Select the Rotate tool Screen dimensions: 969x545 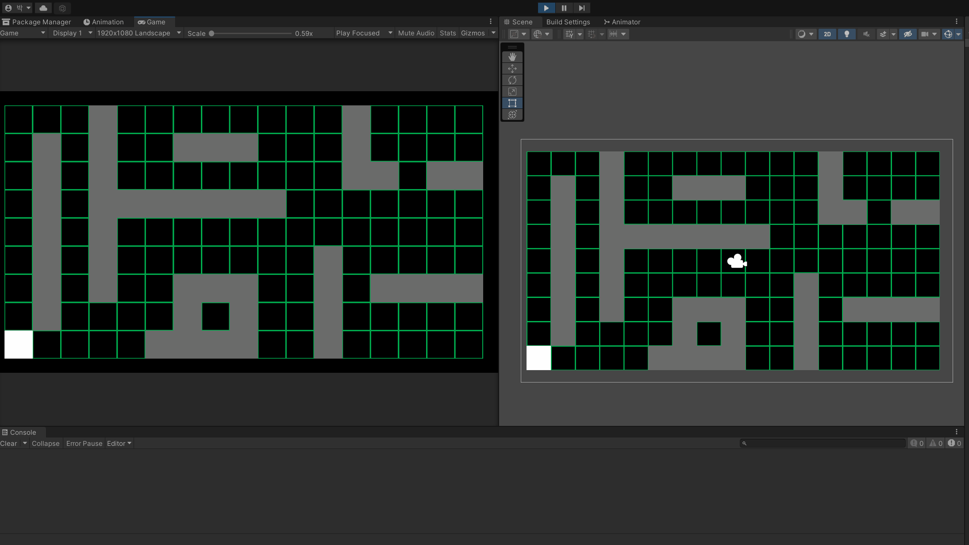512,80
